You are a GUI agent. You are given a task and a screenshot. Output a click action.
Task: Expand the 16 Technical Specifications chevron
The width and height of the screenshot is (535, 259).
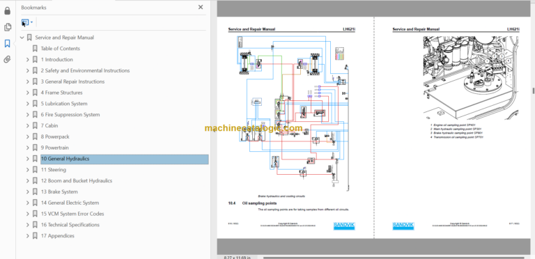point(28,225)
